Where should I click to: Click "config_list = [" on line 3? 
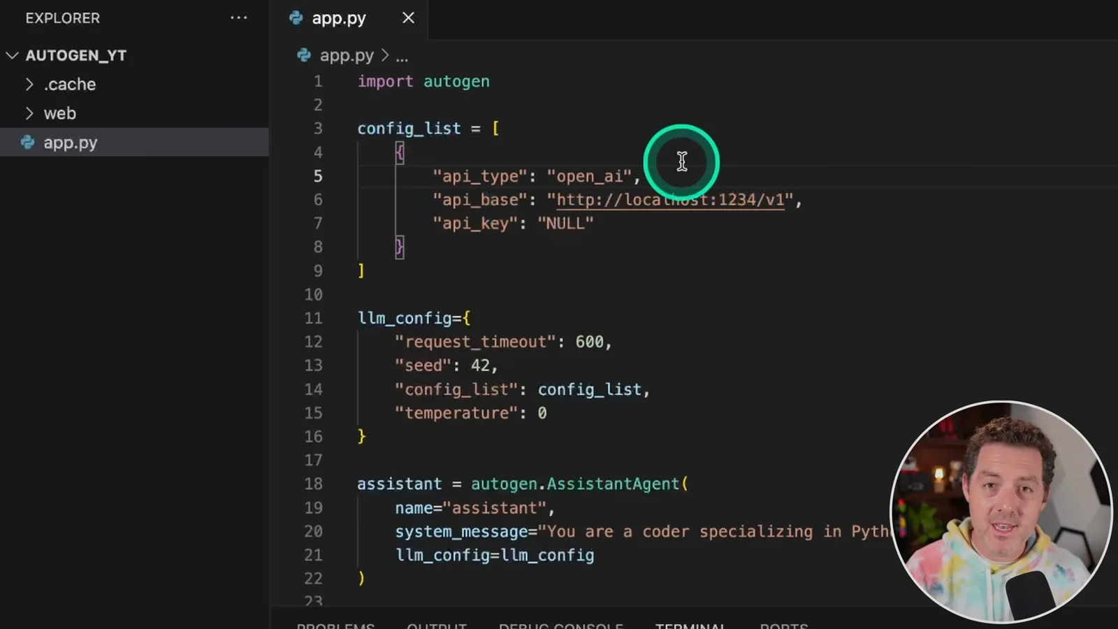428,129
